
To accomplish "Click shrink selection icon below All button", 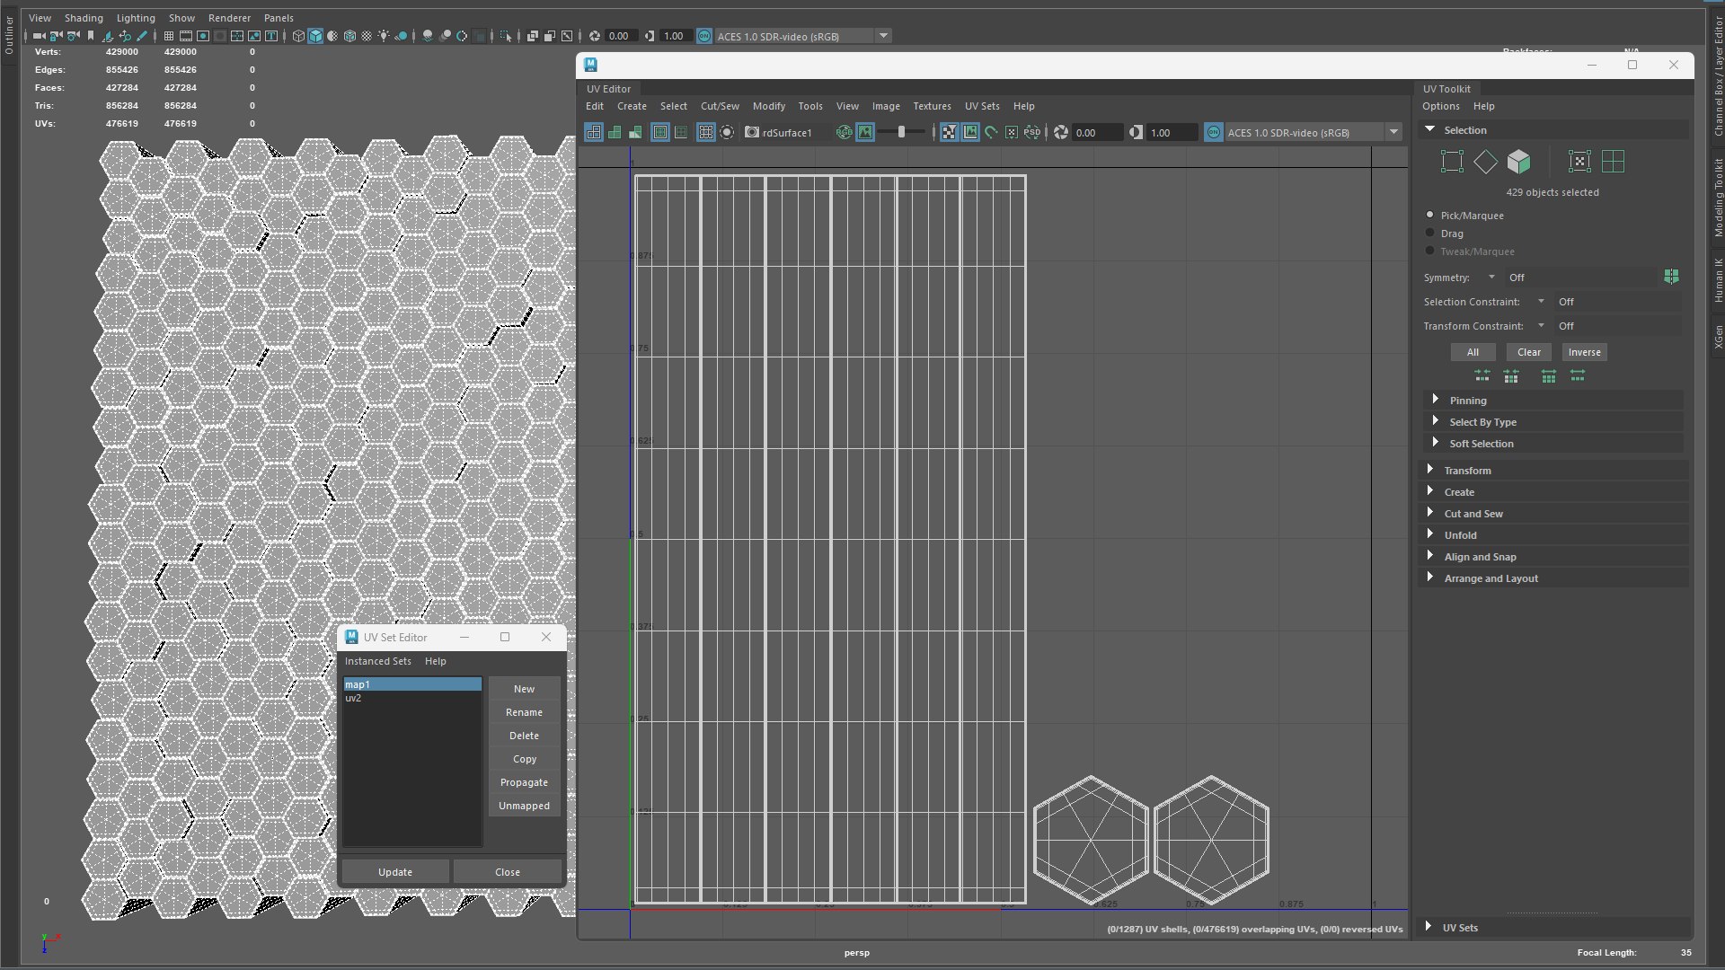I will click(1482, 375).
